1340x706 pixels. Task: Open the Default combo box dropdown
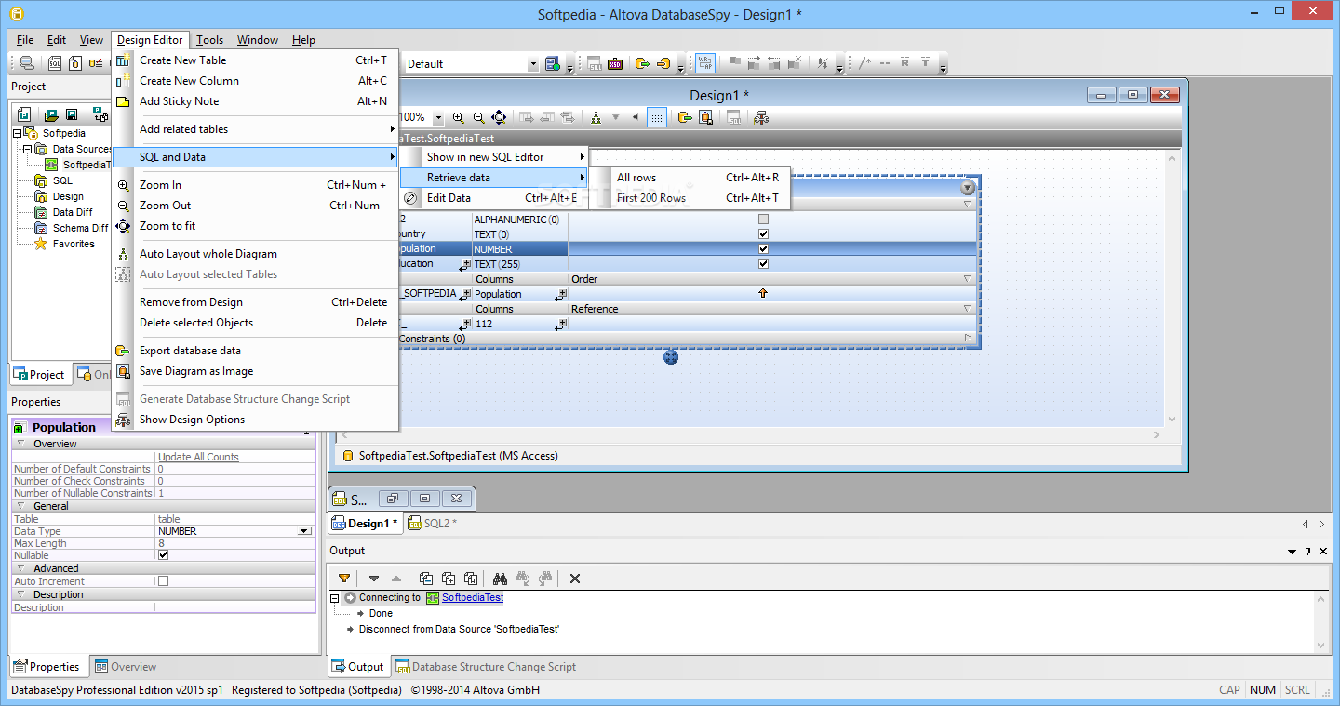coord(533,64)
